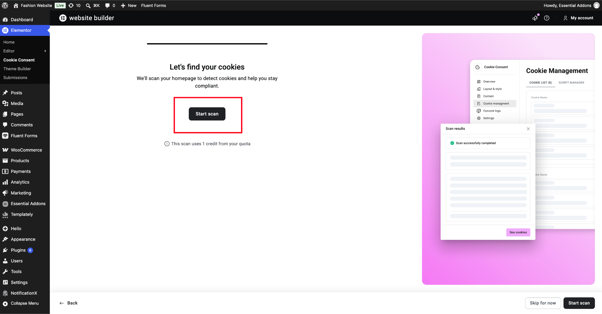Viewport: 602px width, 314px height.
Task: Click the Hello theme icon
Action: (x=5, y=229)
